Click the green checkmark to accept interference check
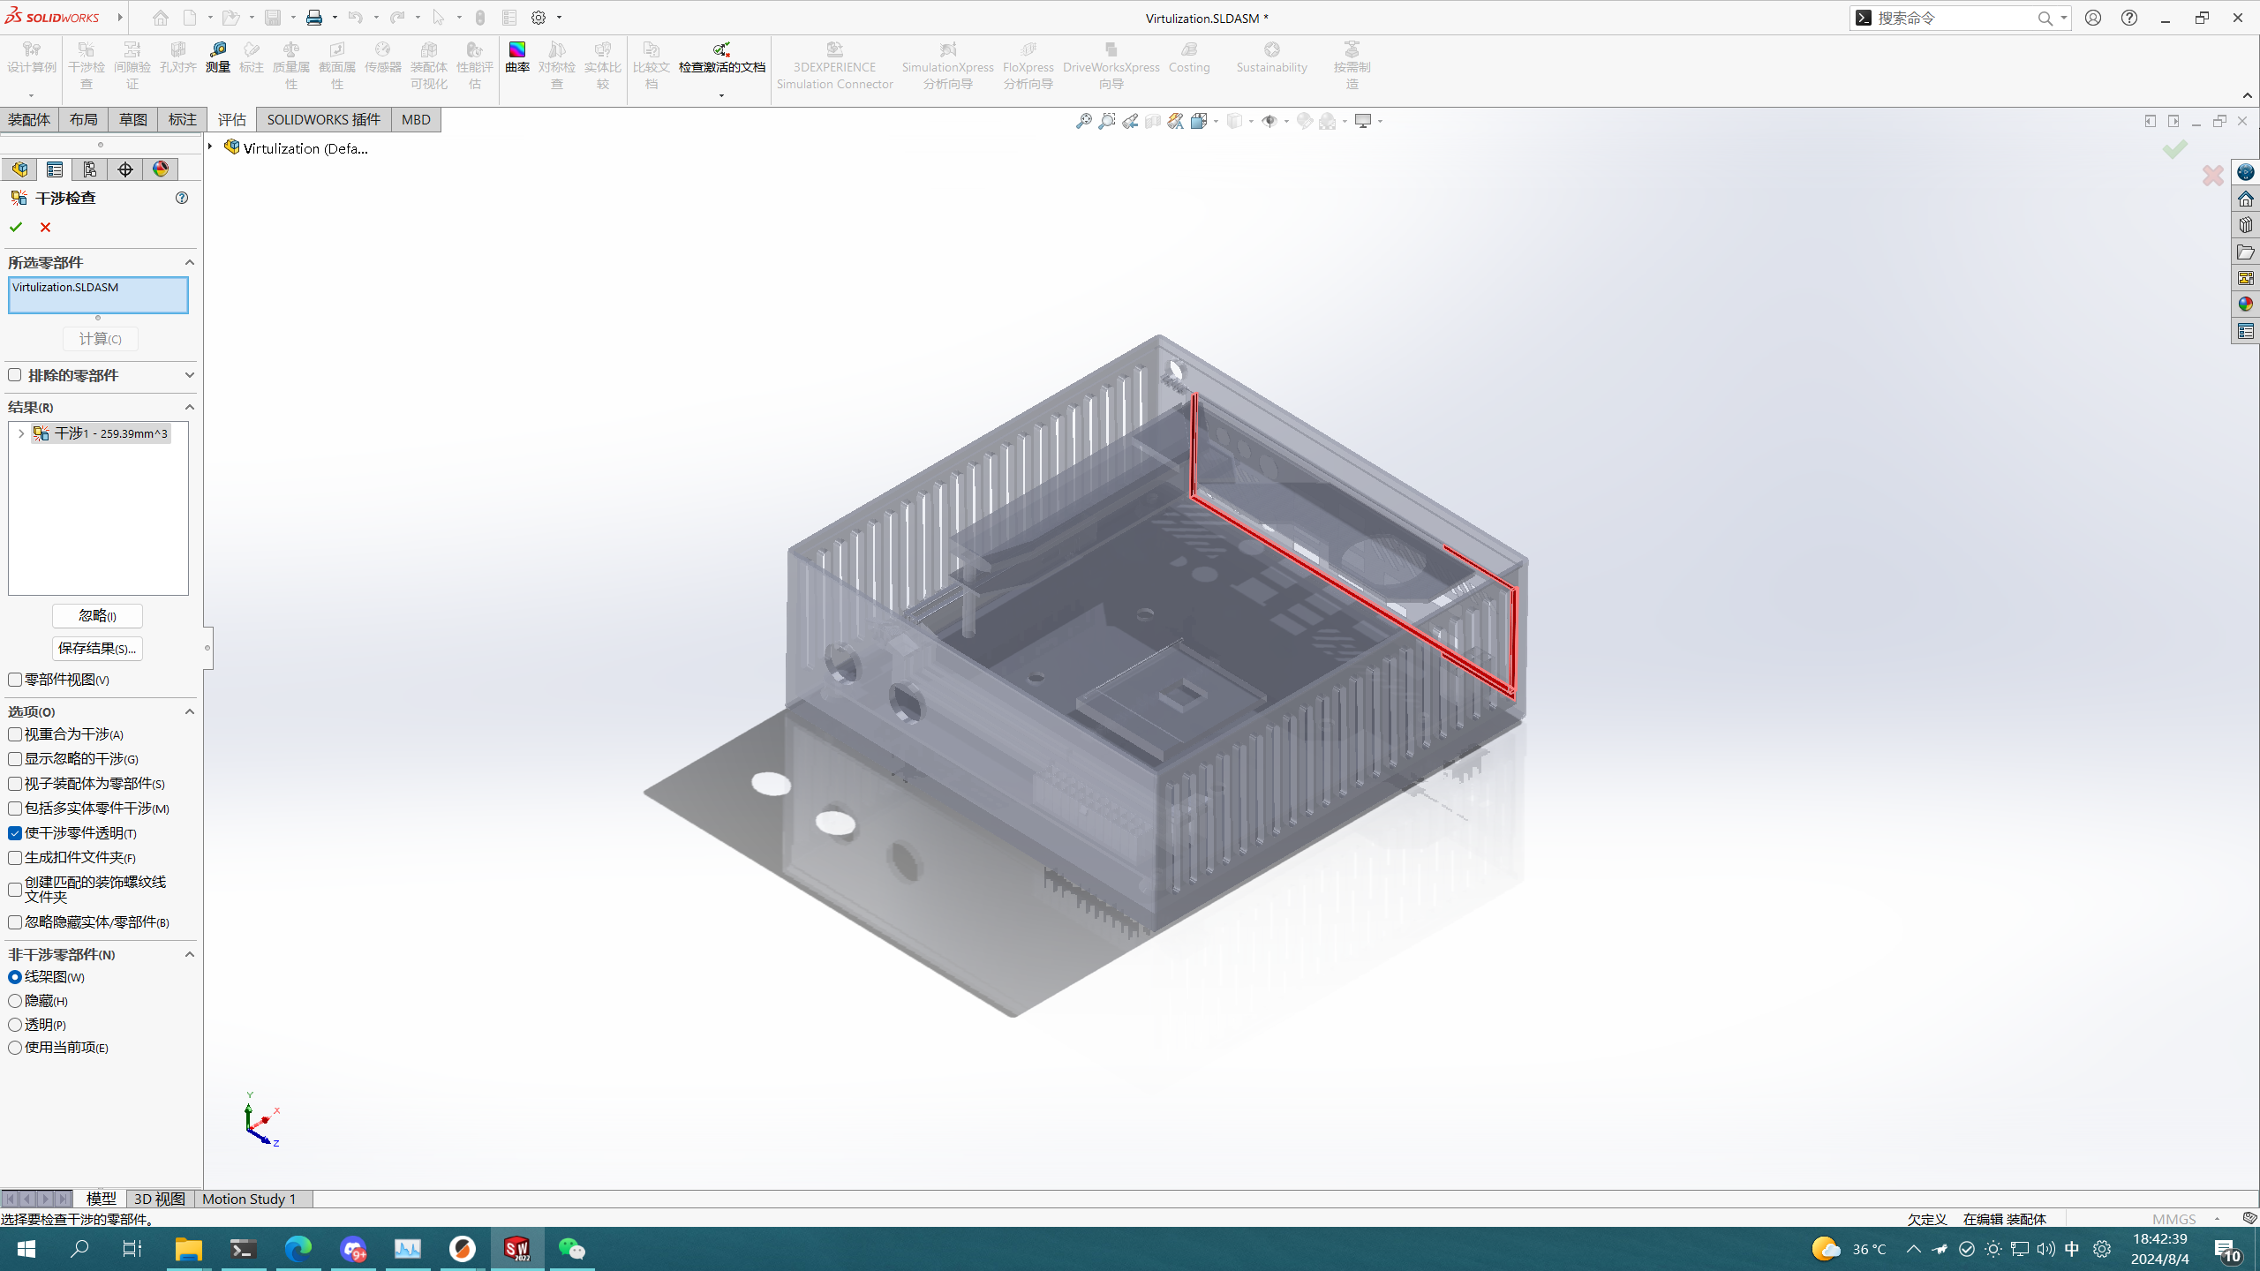2260x1271 pixels. click(x=16, y=227)
